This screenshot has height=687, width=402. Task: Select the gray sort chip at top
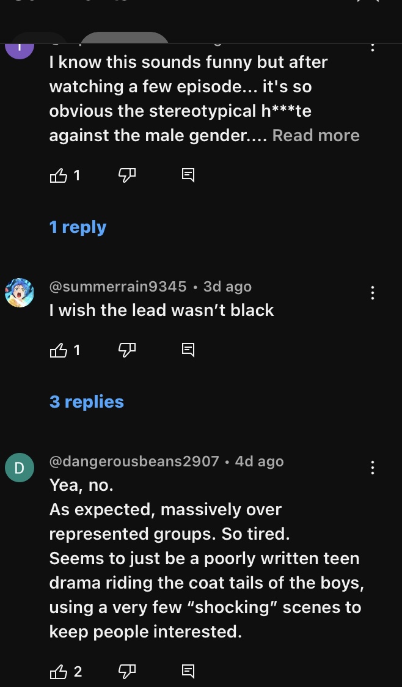tap(125, 38)
